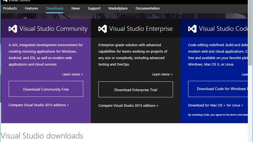Open the Products menu
This screenshot has width=253, height=142.
[10, 8]
